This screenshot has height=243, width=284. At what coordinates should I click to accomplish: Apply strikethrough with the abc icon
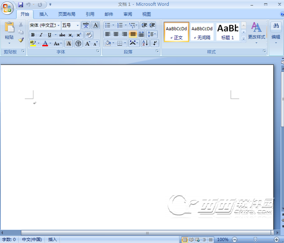[x=62, y=35]
